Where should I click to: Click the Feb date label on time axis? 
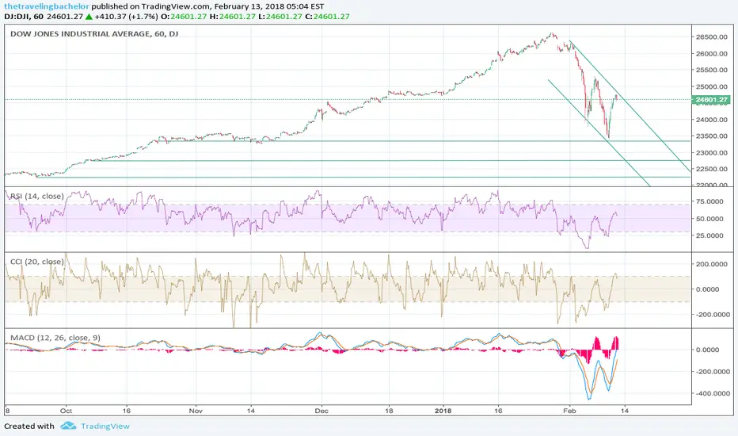(x=569, y=411)
